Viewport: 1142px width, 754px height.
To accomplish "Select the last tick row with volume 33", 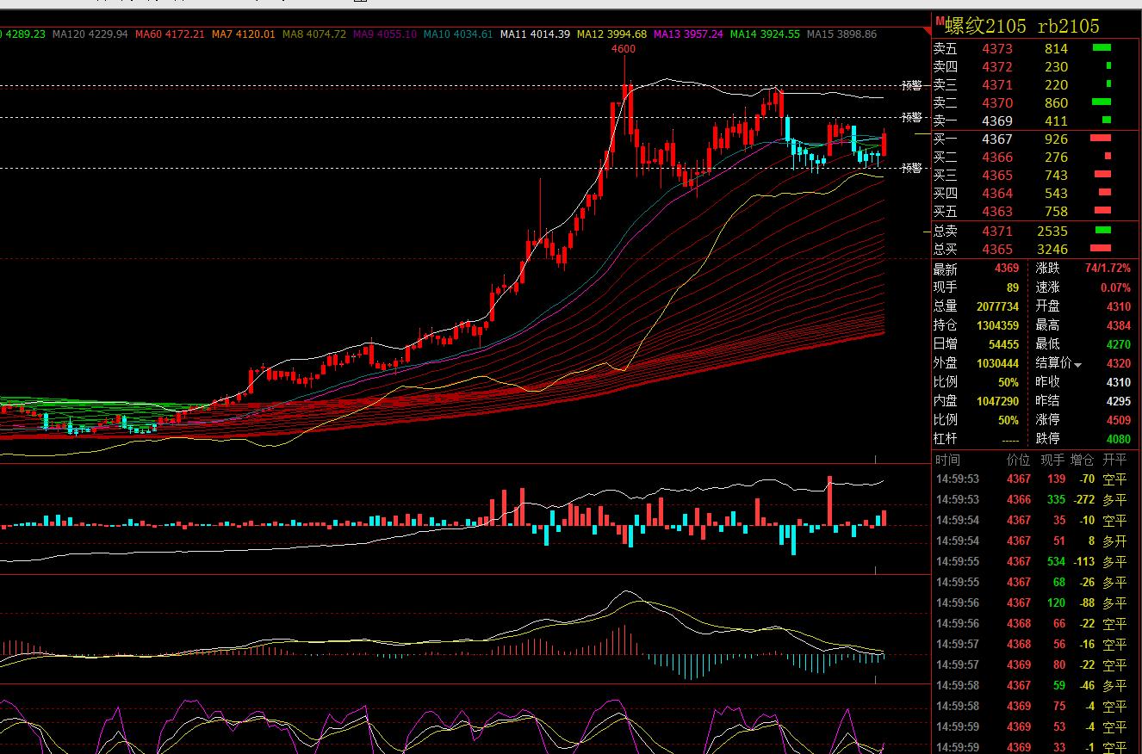I will coord(1036,747).
